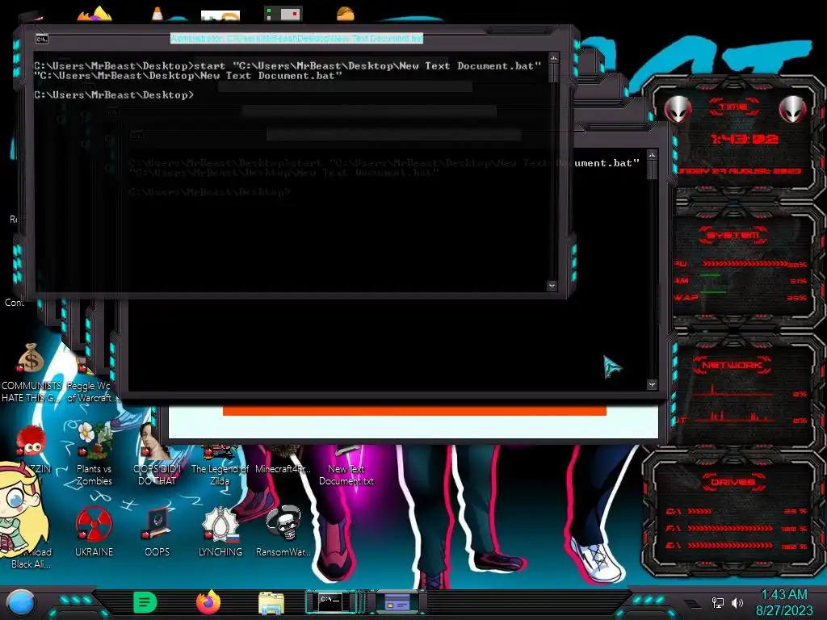The width and height of the screenshot is (827, 620).
Task: Open the COMMUNISTS HATE THIS G... money bag icon
Action: pos(31,358)
